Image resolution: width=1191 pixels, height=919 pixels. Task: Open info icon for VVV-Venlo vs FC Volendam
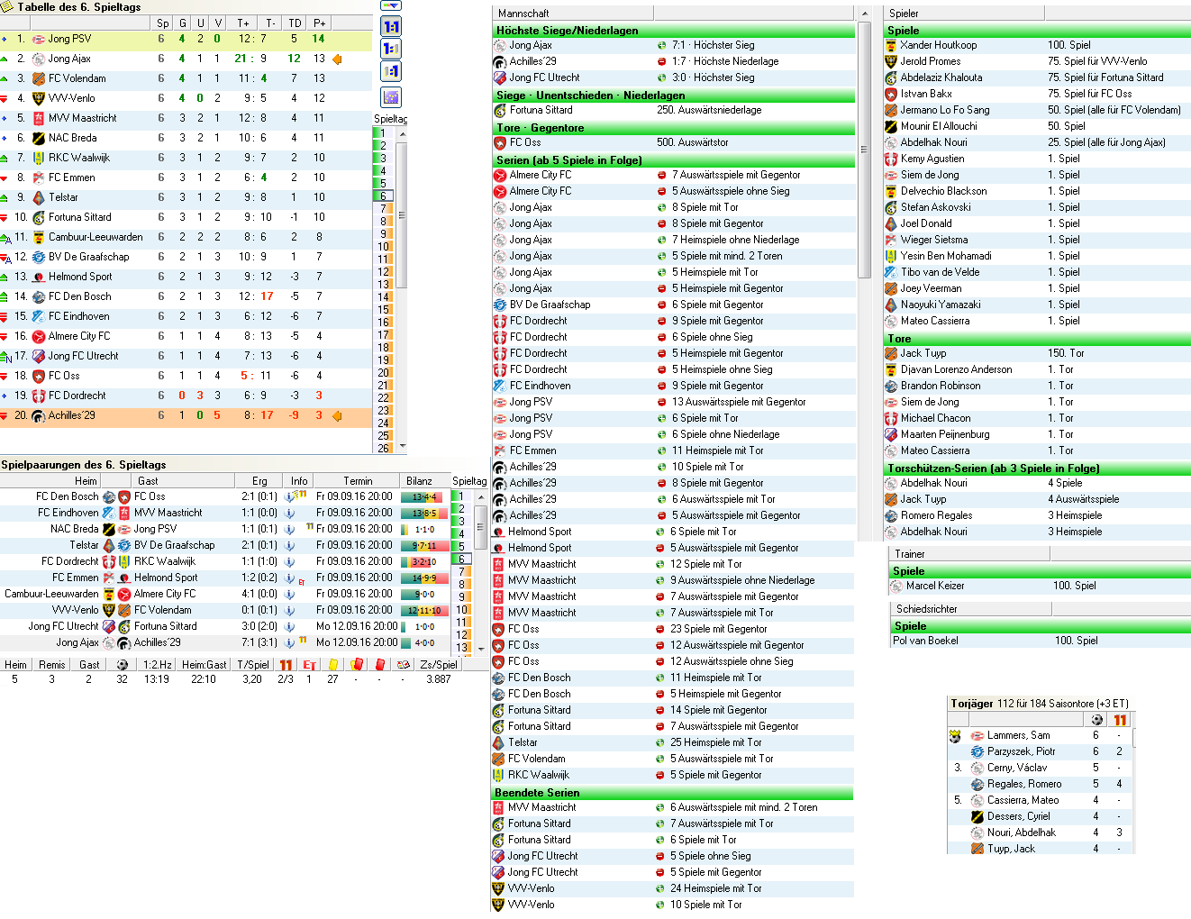tap(290, 610)
